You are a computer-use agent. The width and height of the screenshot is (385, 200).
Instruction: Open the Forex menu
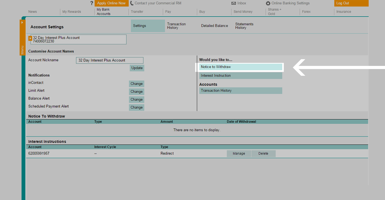coord(306,12)
